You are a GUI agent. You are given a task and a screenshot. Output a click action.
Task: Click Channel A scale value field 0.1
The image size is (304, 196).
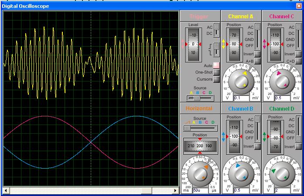(x=242, y=98)
